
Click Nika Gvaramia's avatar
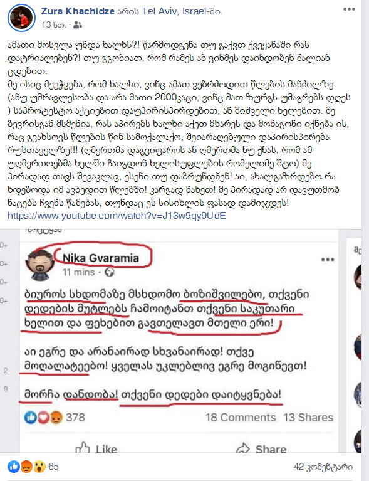40,265
